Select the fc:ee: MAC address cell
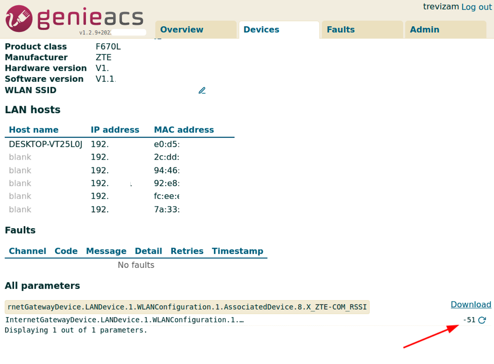Image resolution: width=494 pixels, height=364 pixels. 167,196
